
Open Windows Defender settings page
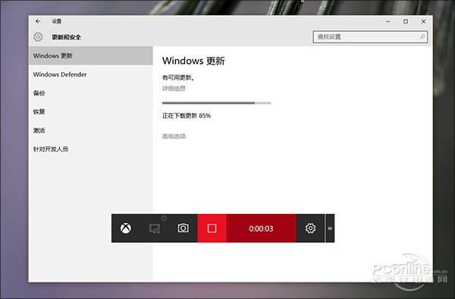[x=90, y=74]
